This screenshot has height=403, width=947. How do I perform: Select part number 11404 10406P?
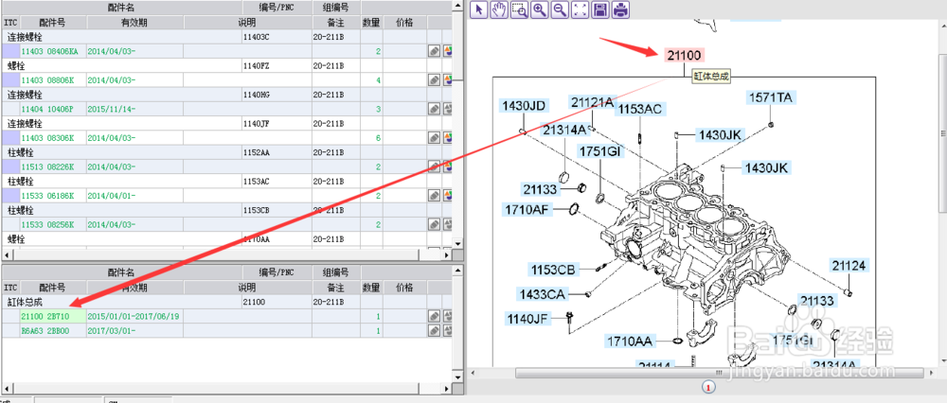[x=47, y=110]
